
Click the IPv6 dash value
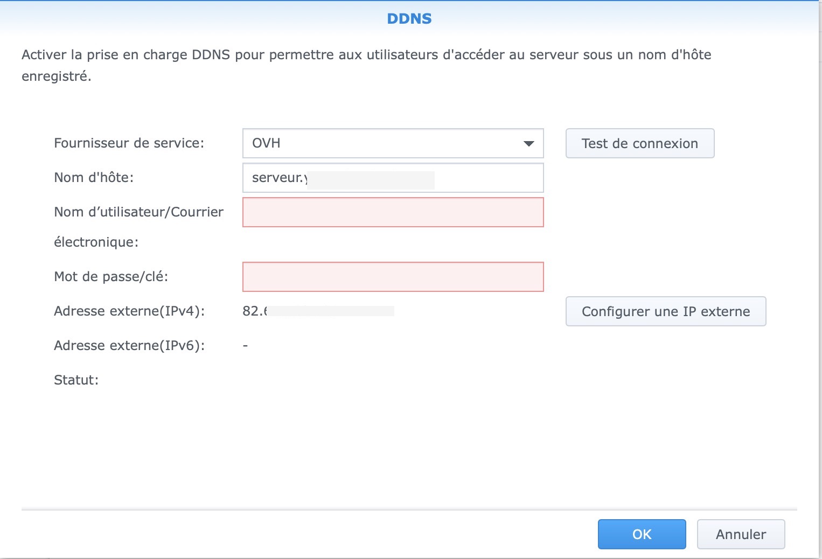click(x=245, y=346)
